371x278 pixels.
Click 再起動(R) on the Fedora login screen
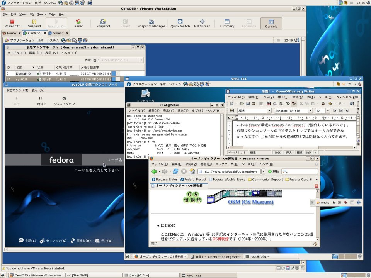click(x=81, y=241)
